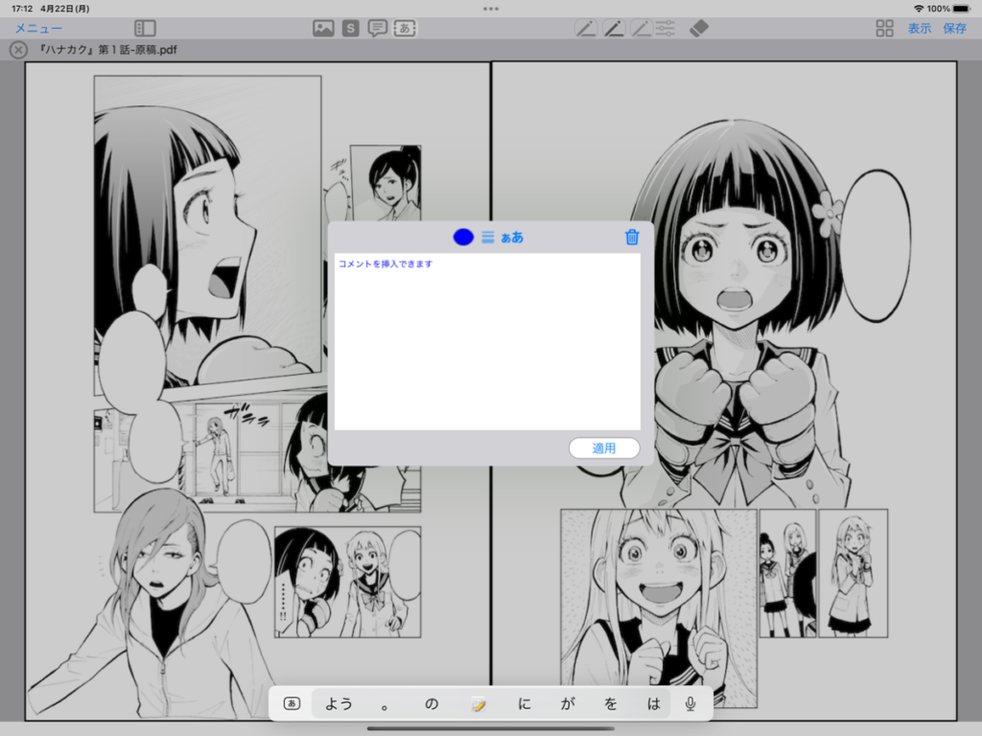The image size is (982, 736).
Task: Tap the Wi-Fi status icon
Action: [919, 9]
